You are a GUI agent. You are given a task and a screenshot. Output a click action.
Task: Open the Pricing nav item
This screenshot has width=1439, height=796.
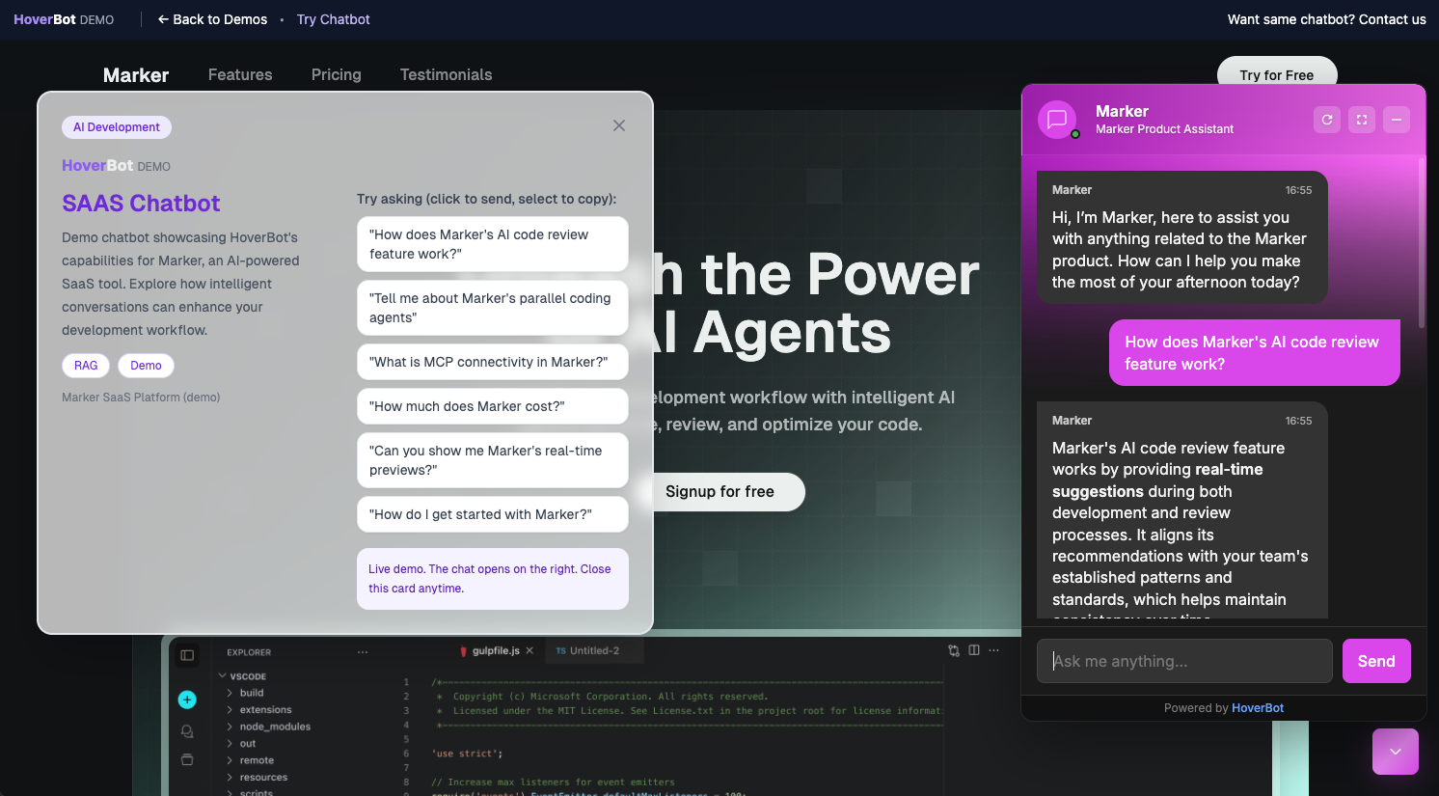tap(337, 74)
